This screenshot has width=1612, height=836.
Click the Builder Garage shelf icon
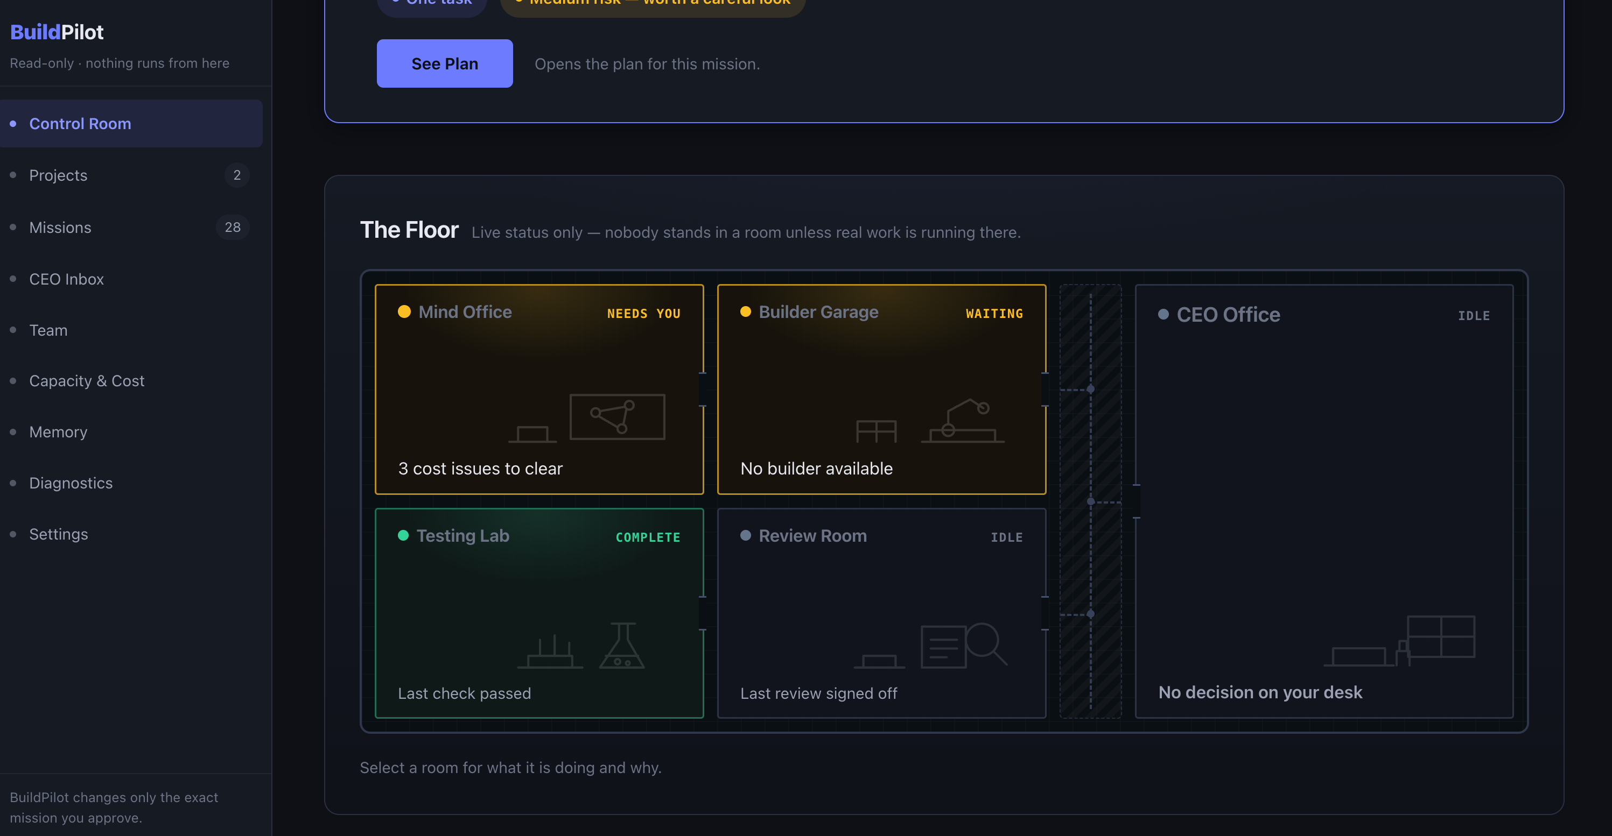[x=876, y=431]
